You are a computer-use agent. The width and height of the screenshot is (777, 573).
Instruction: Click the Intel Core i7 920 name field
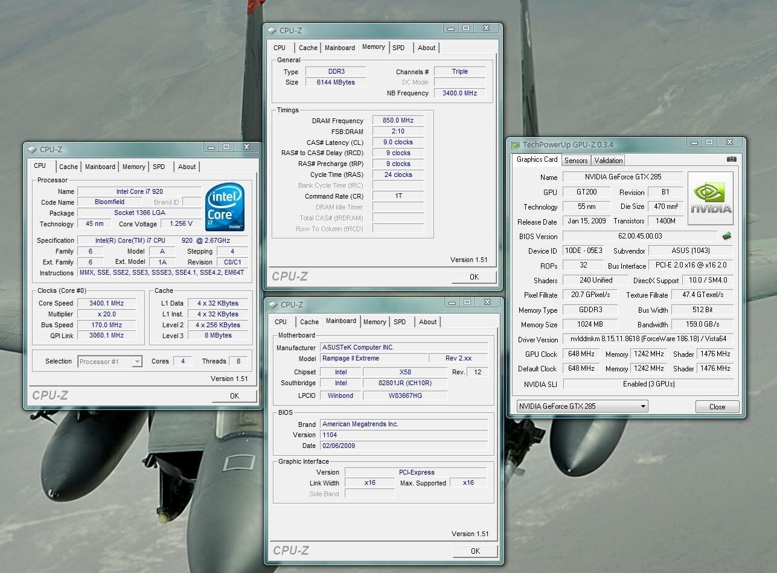(139, 191)
